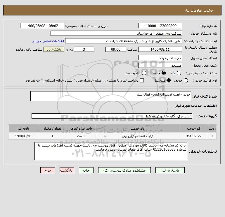Click the buyer organization name field
Image resolution: width=225 pixels, height=217 pixels.
tap(116, 33)
